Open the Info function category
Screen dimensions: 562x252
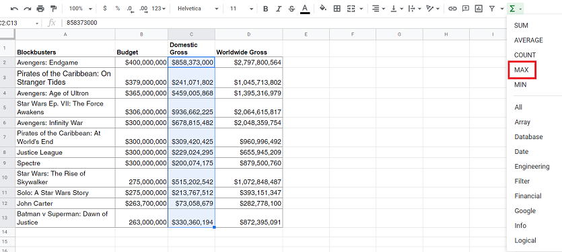pyautogui.click(x=520, y=226)
